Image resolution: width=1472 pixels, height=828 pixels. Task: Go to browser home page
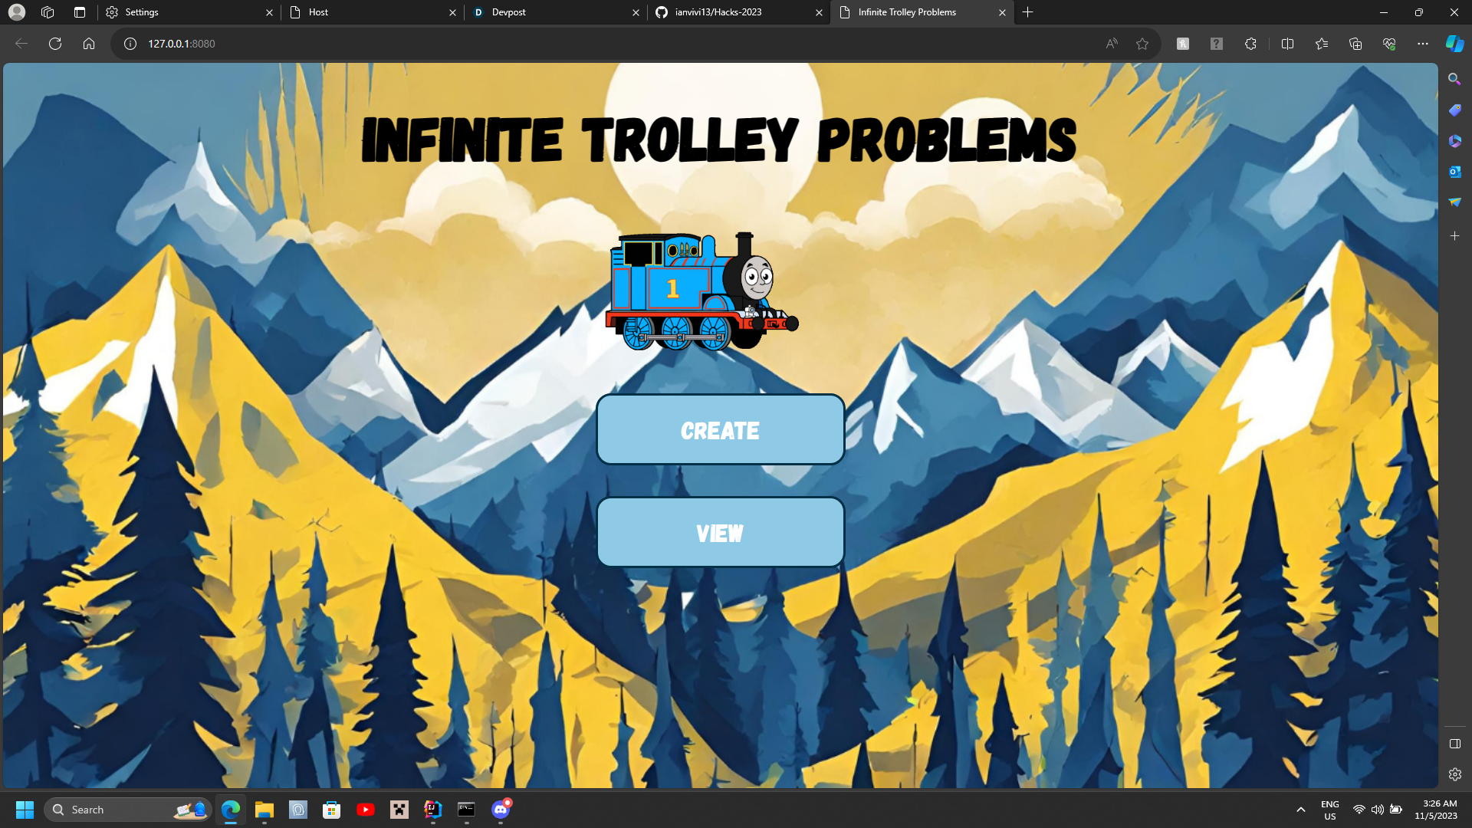pyautogui.click(x=89, y=44)
